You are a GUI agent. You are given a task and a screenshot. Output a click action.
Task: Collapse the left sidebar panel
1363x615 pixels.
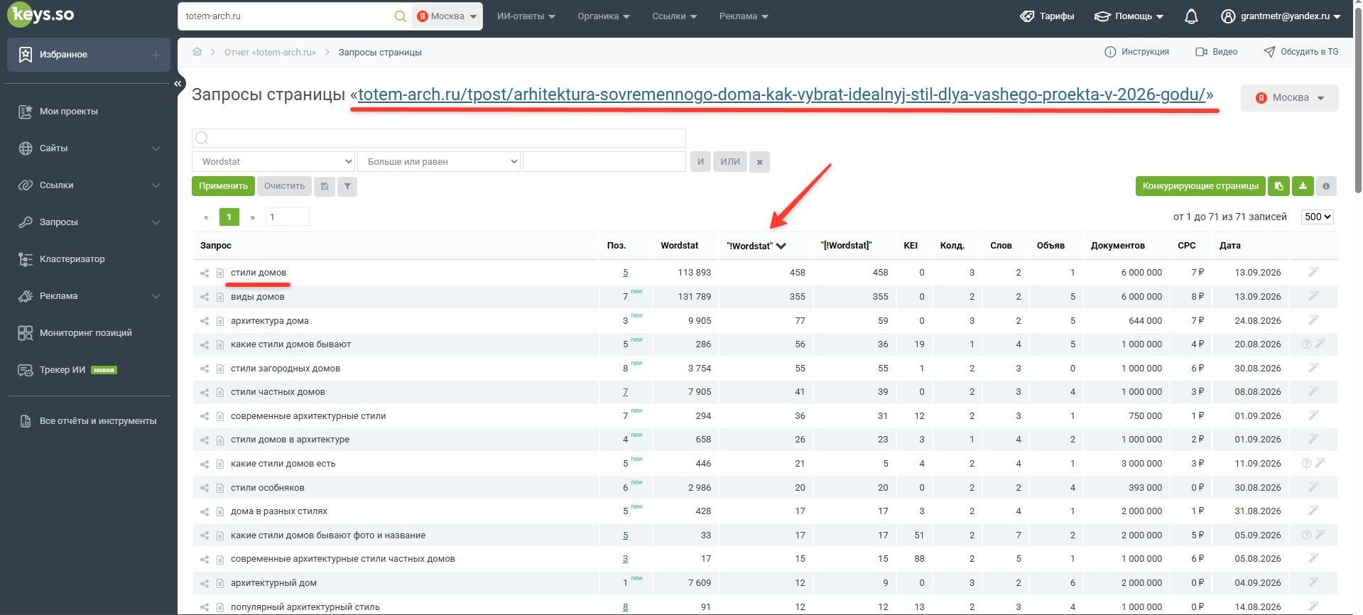coord(178,84)
